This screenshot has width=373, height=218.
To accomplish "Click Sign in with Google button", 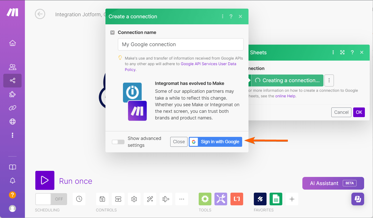I will [x=215, y=142].
